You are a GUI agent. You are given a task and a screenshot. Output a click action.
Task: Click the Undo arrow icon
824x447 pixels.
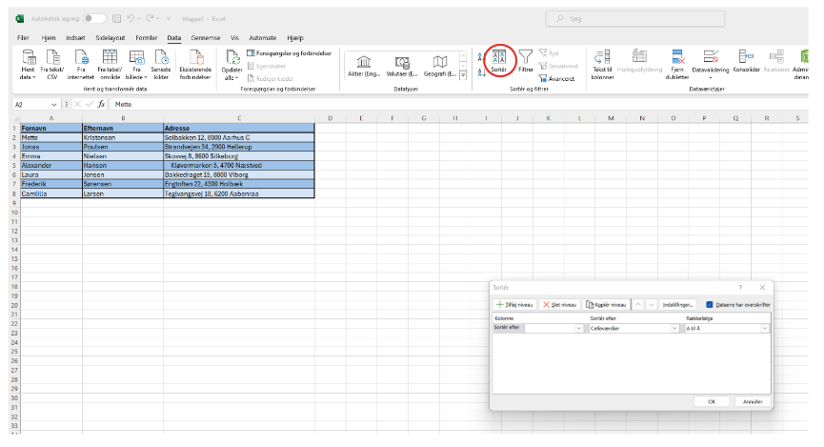(x=131, y=18)
